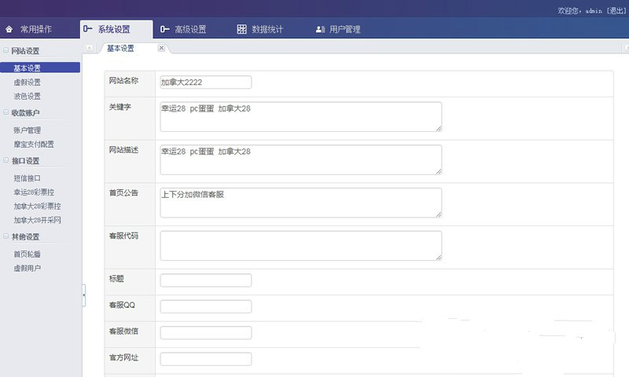Open 短信接口 in the sidebar
This screenshot has width=629, height=377.
[28, 178]
